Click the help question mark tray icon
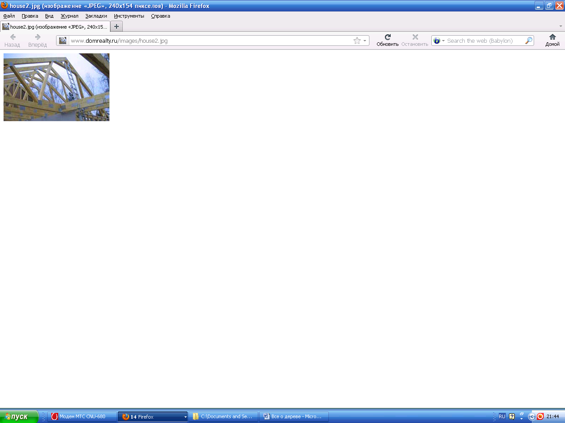 tap(512, 416)
